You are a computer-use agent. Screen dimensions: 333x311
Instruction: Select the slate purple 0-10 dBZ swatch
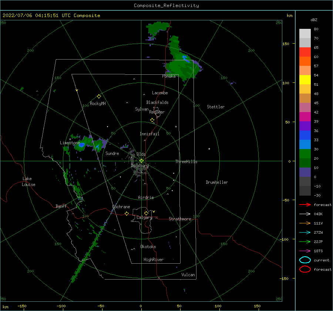pos(305,172)
